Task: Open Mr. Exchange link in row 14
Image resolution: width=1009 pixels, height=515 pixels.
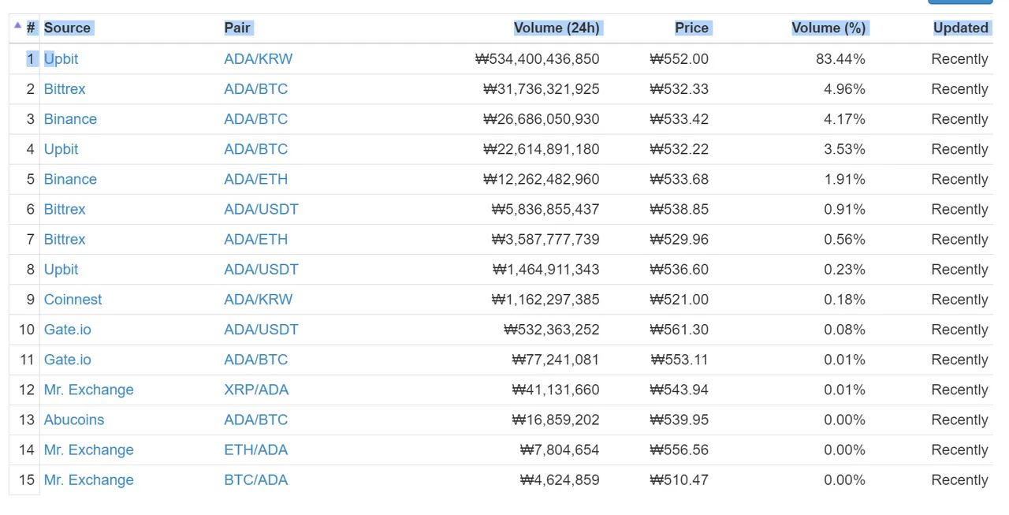Action: [x=88, y=450]
